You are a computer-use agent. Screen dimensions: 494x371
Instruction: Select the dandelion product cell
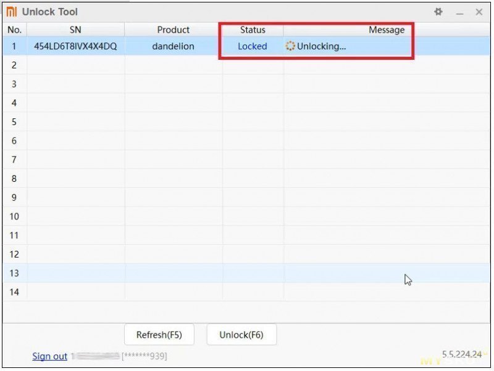coord(174,46)
